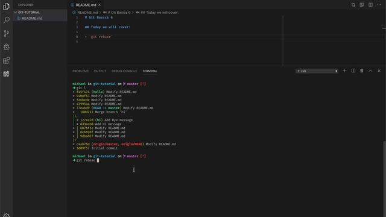
Task: Click the EXPLORER sidebar title
Action: (25, 5)
